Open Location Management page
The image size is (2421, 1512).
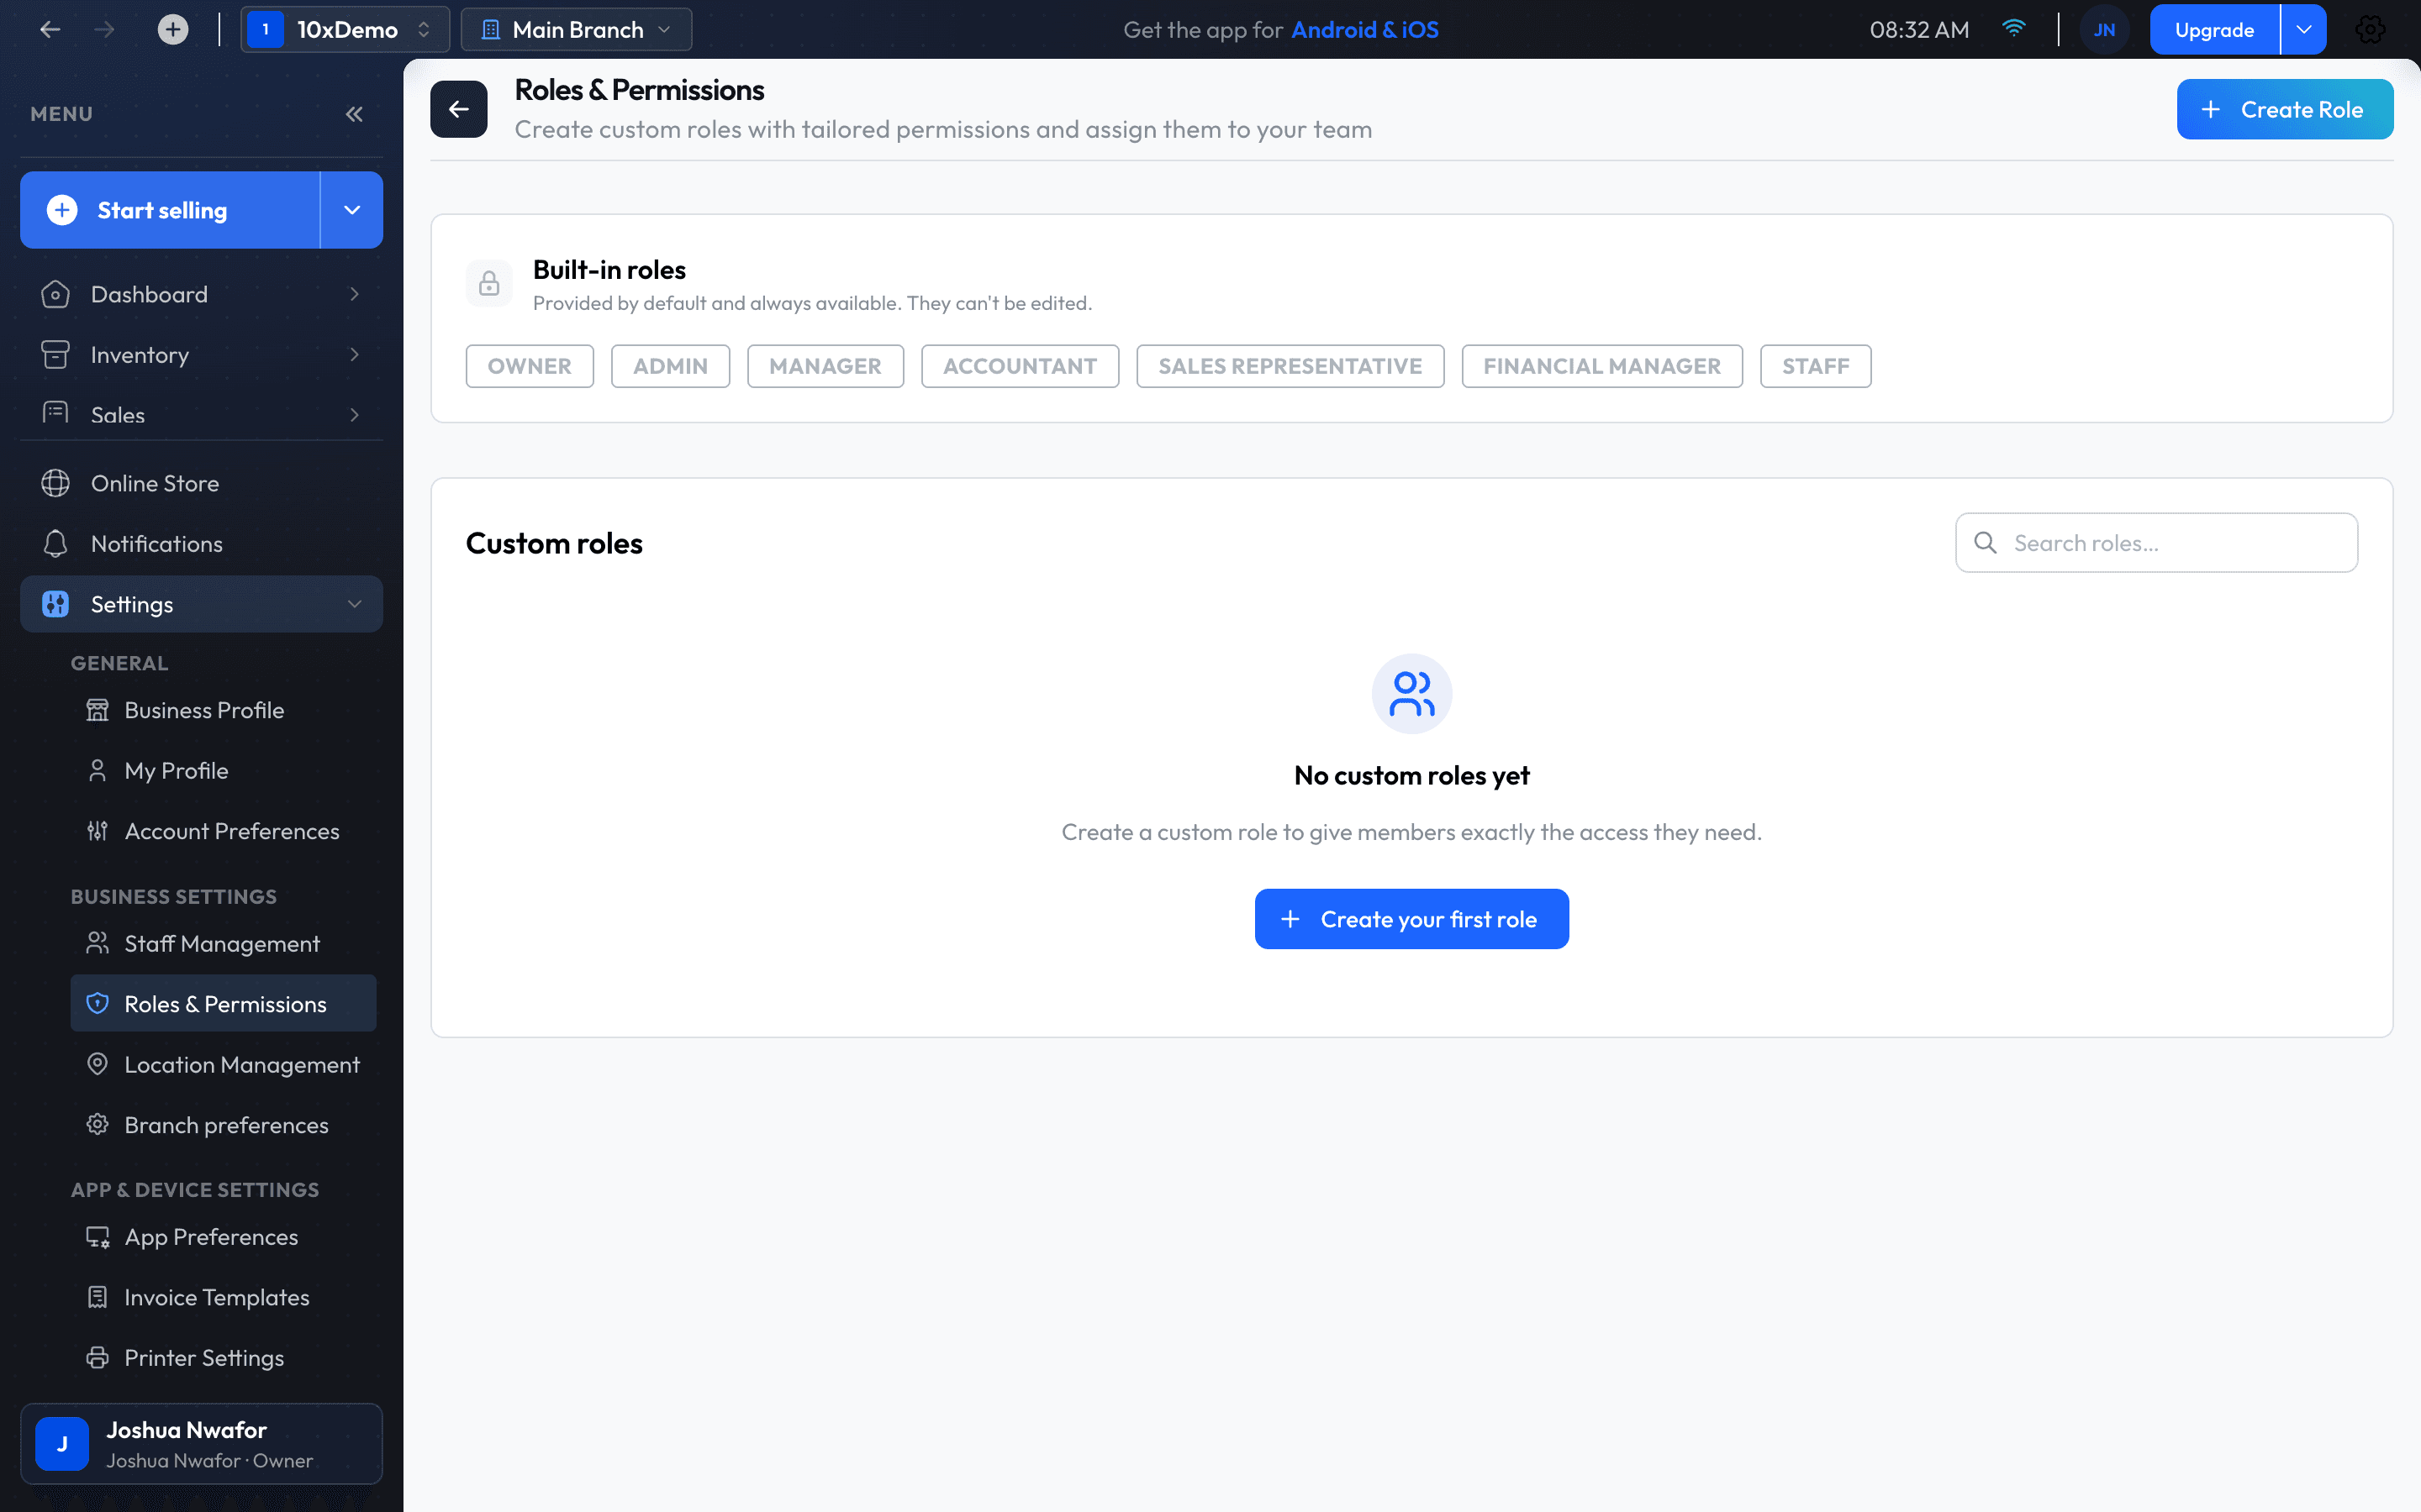223,1065
